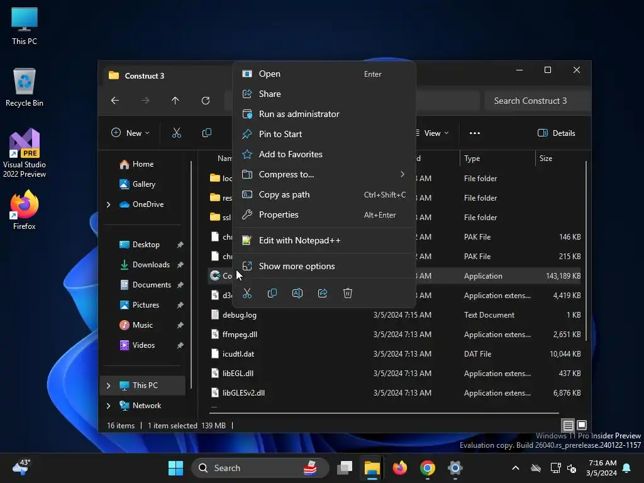Click the file list vertical scrollbar
The height and width of the screenshot is (483, 644).
pos(586,250)
